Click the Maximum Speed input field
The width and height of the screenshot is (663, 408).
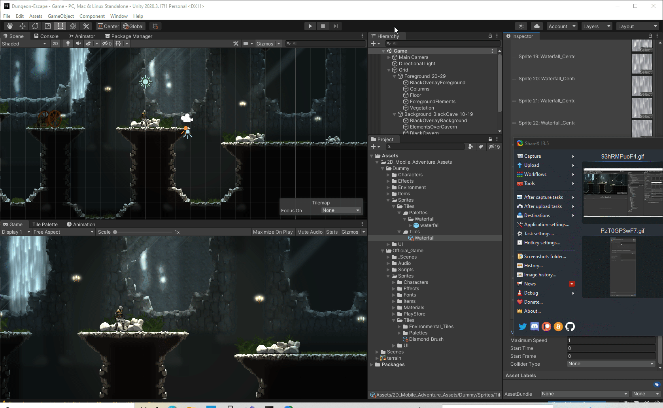coord(611,340)
